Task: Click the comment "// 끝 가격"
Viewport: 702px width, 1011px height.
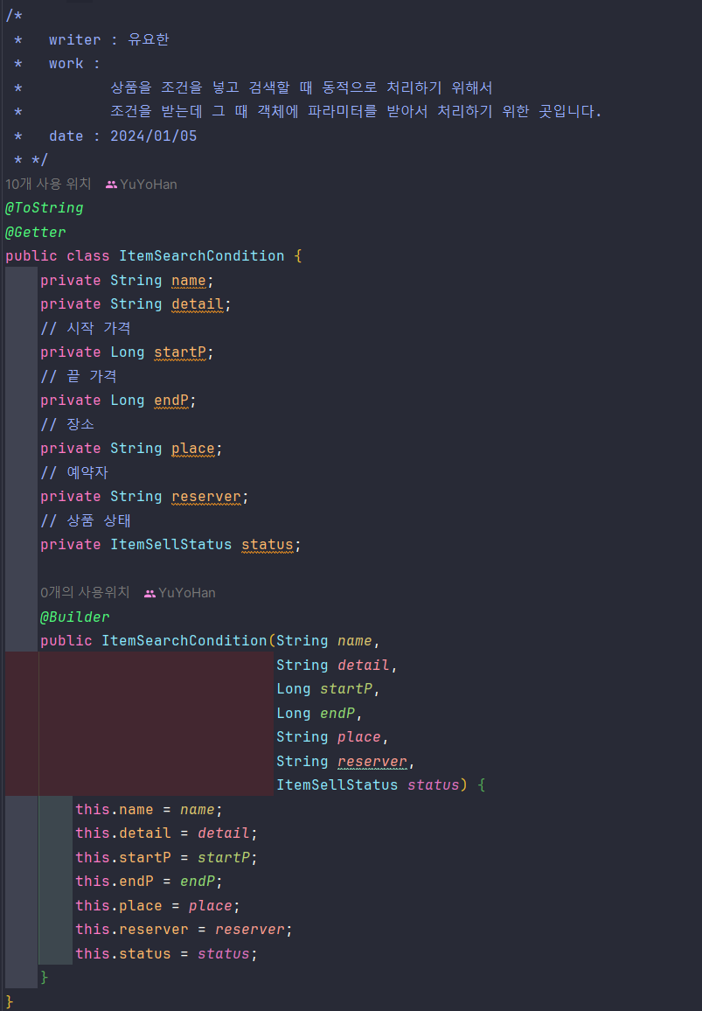Action: [79, 377]
